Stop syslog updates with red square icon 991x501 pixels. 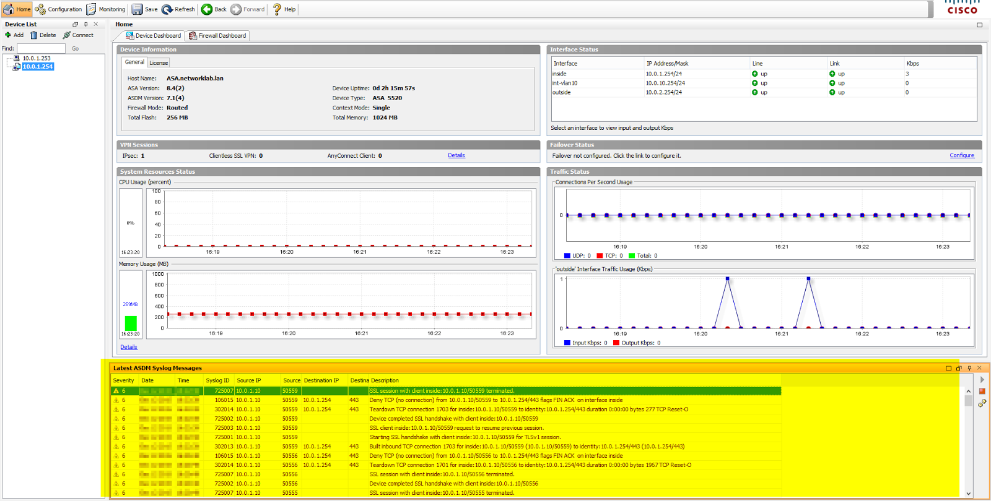point(982,391)
